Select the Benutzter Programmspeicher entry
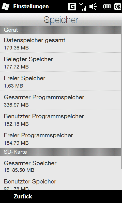Image resolution: width=122 pixels, height=203 pixels. pyautogui.click(x=60, y=119)
